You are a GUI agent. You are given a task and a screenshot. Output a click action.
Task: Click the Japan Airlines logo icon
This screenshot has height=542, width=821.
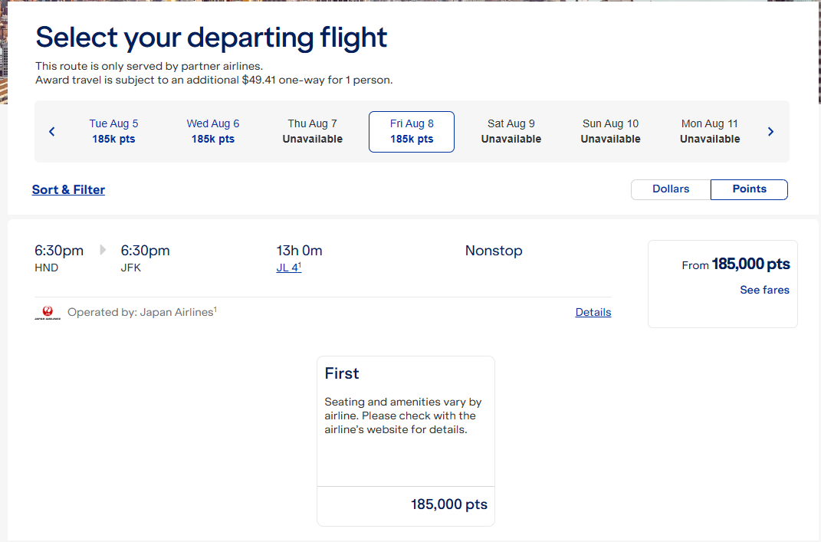pyautogui.click(x=48, y=313)
